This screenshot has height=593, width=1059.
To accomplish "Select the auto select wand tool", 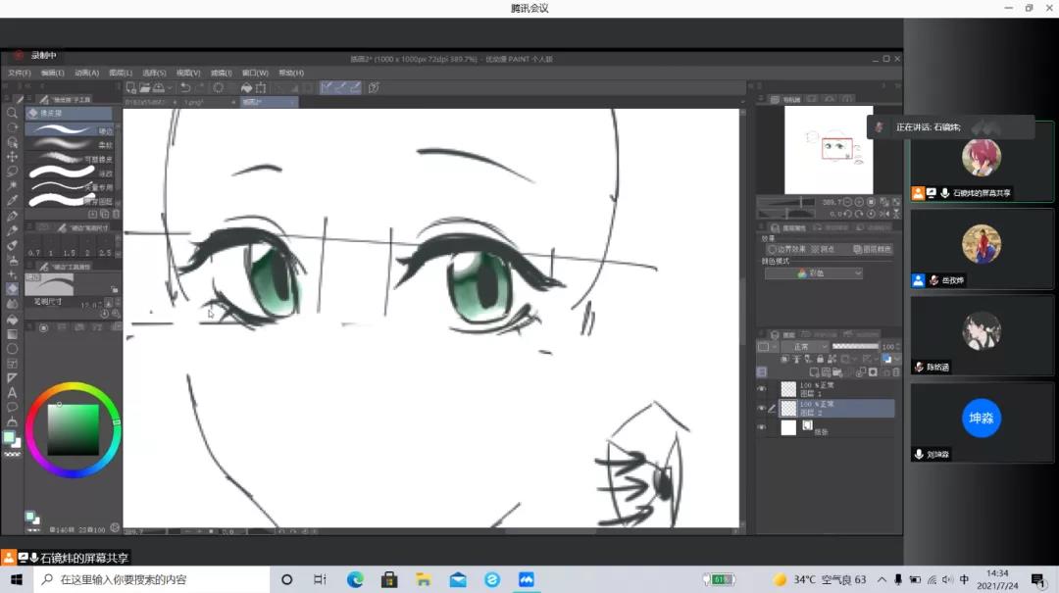I will 12,185.
